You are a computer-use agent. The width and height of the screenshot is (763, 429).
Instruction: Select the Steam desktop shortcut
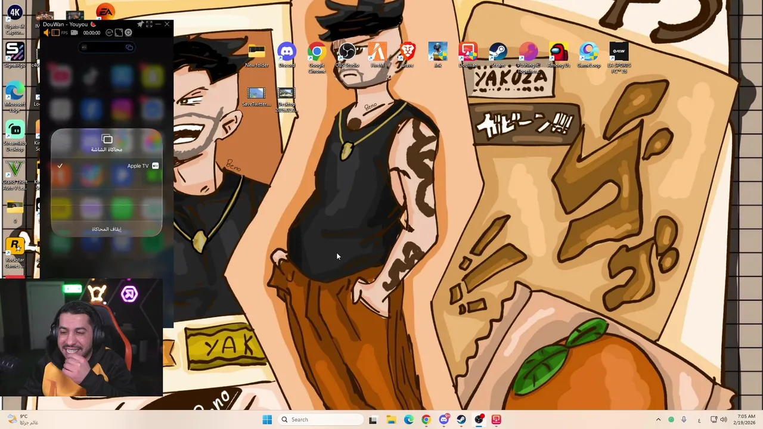[x=498, y=55]
